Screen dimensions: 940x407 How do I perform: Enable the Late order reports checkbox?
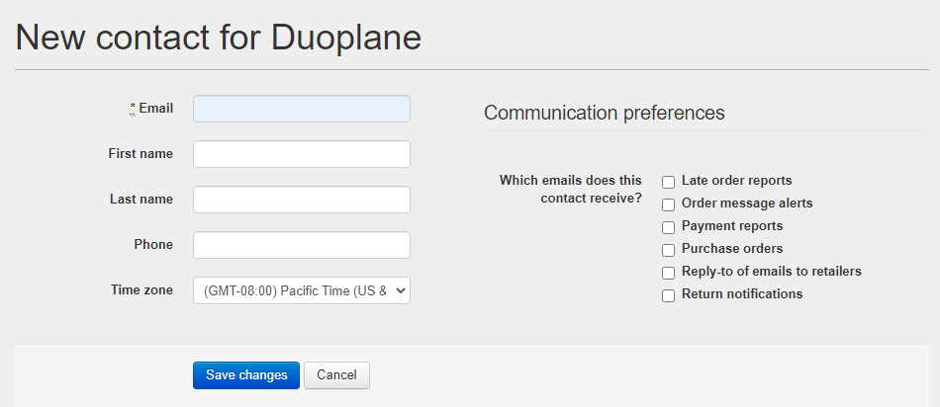click(x=669, y=182)
